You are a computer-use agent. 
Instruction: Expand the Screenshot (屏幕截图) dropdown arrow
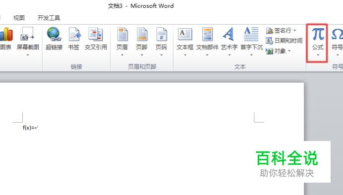pos(28,55)
